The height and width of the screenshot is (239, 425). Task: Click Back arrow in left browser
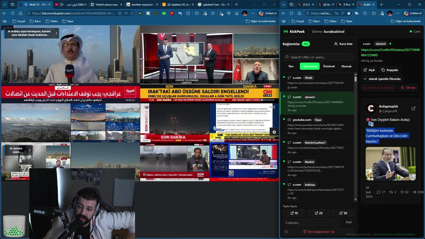5,13
